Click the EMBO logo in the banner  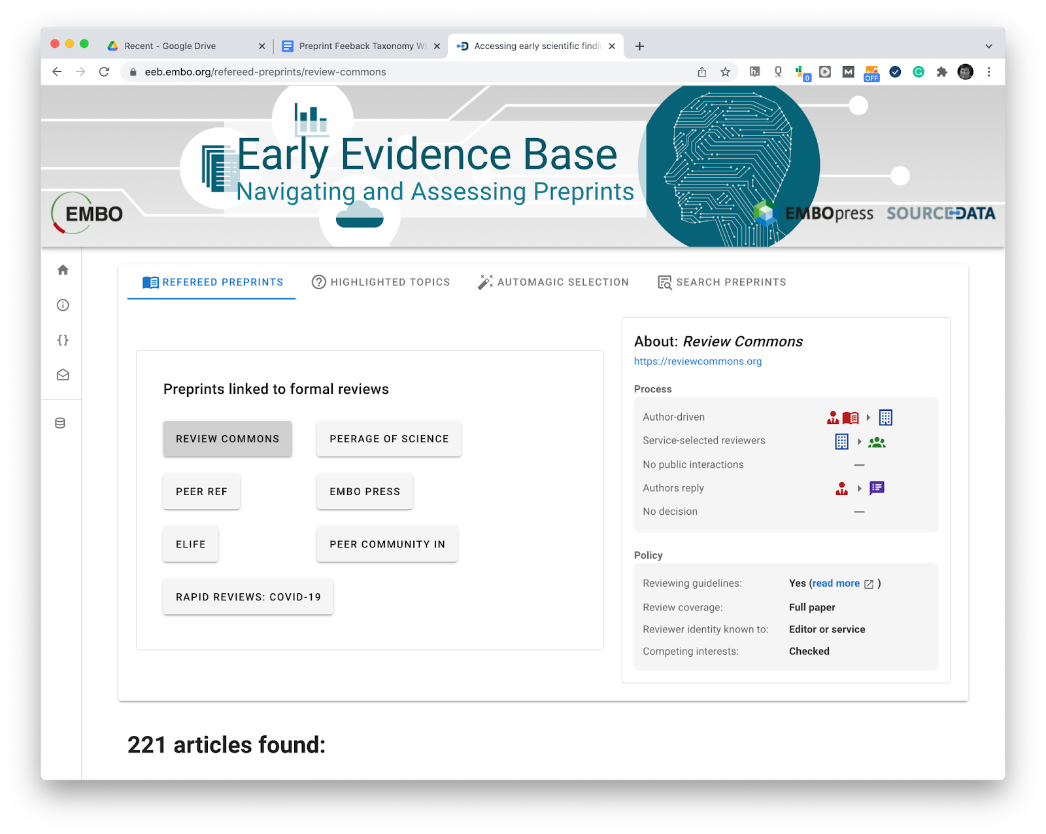[88, 213]
